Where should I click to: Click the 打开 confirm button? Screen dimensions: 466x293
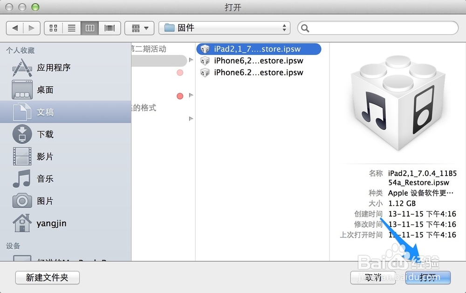coord(428,278)
